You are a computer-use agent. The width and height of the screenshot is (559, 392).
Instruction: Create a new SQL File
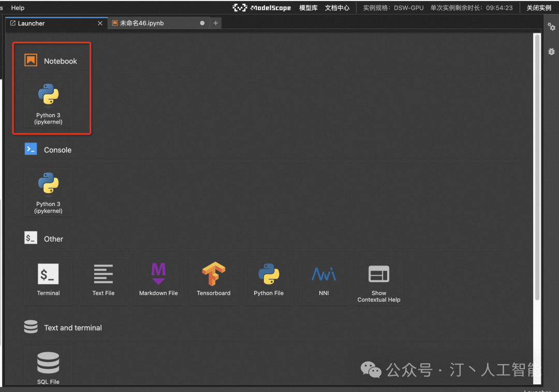point(48,366)
